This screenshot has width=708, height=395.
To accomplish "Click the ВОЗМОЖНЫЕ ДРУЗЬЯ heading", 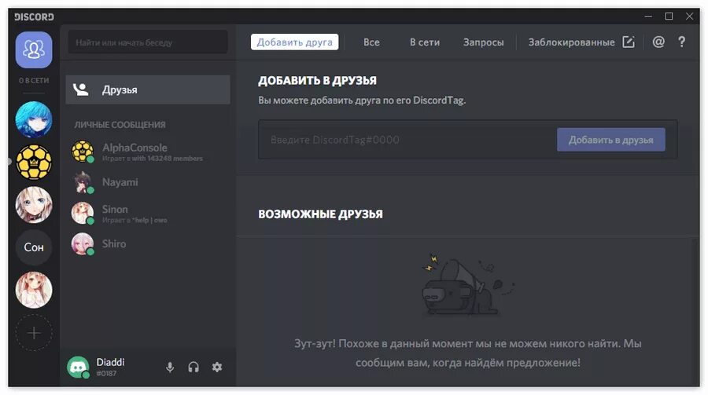I will click(x=321, y=214).
